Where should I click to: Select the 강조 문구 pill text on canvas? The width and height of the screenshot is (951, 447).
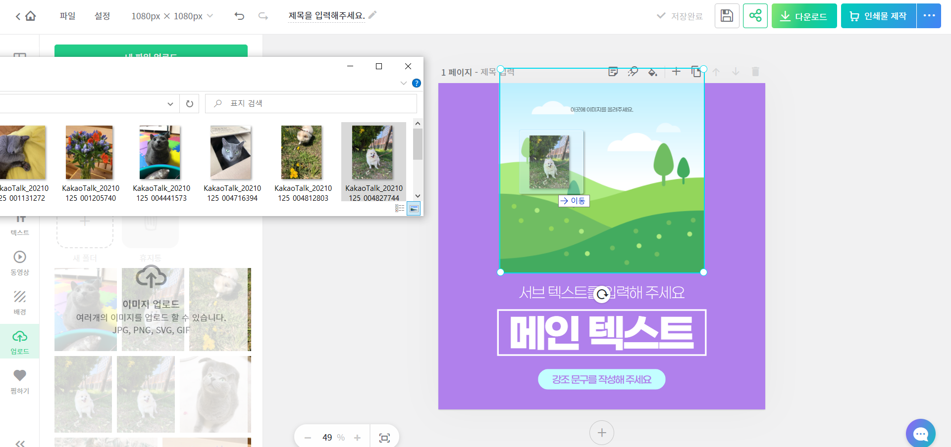pos(602,379)
